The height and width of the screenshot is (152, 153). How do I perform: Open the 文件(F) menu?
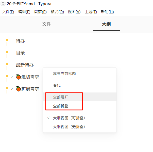coord(8,12)
